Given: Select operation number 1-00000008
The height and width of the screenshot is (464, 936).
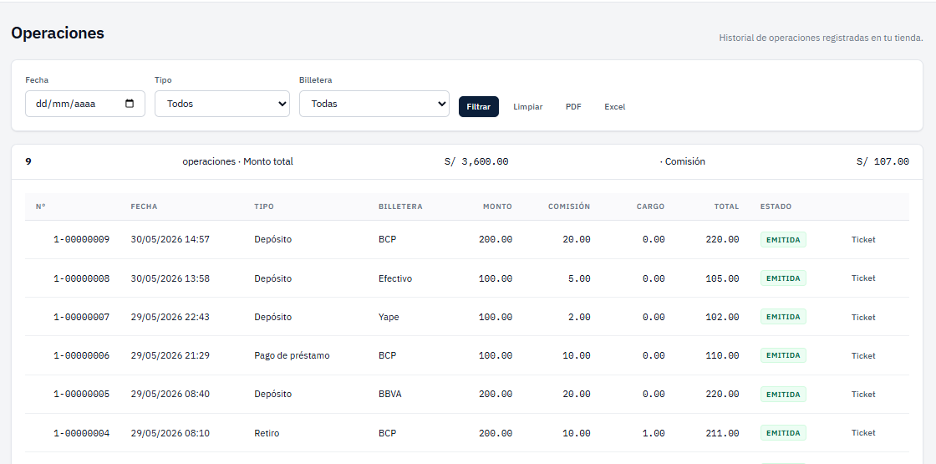Looking at the screenshot, I should 82,278.
